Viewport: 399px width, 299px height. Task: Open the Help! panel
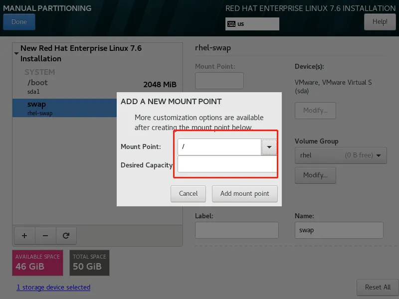point(380,21)
